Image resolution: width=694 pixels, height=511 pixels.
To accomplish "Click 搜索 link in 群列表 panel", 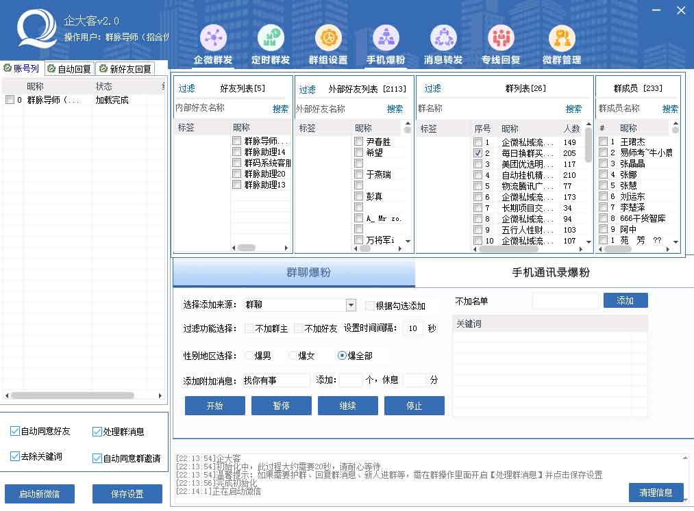I will tap(573, 109).
